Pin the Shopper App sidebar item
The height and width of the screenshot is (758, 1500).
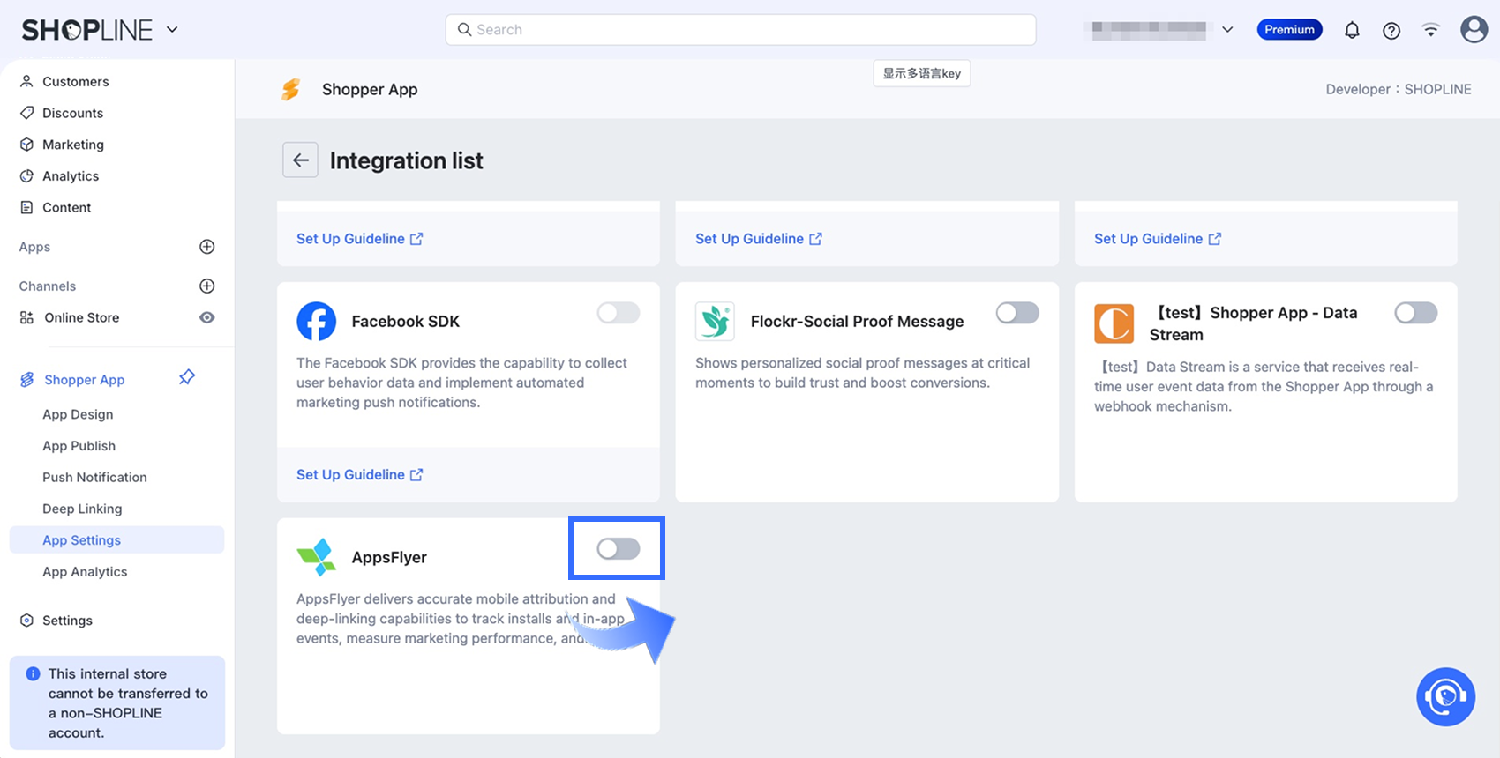click(x=187, y=378)
